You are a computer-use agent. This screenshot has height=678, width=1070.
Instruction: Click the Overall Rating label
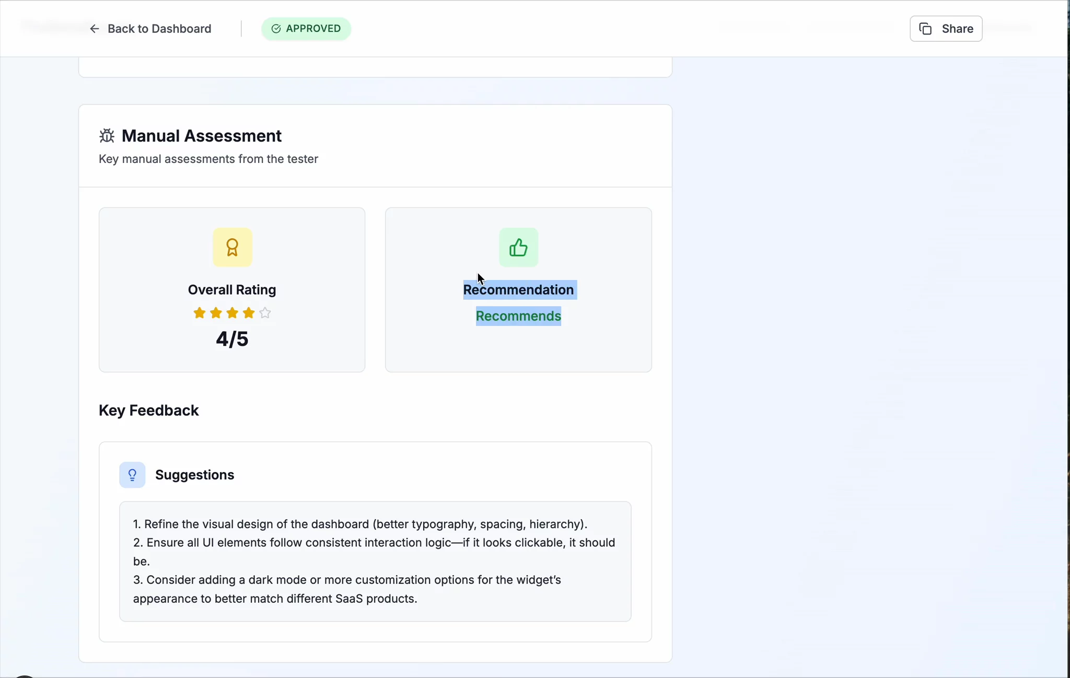coord(232,290)
